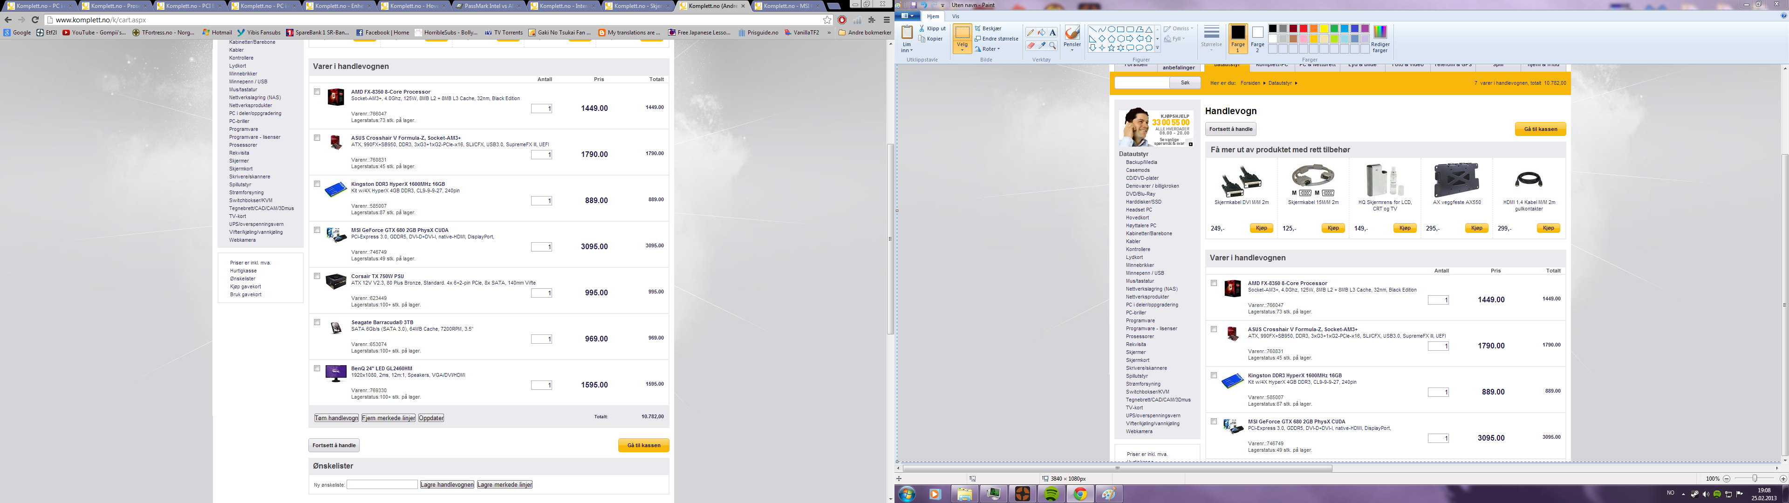Tick the BenQ 24" LED checkbox
1789x503 pixels.
coord(317,368)
